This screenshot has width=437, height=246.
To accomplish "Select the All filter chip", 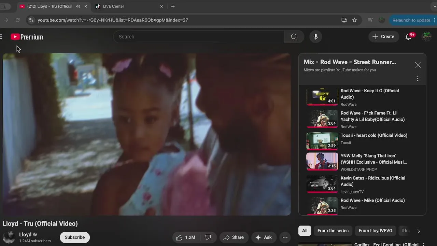I will click(305, 231).
